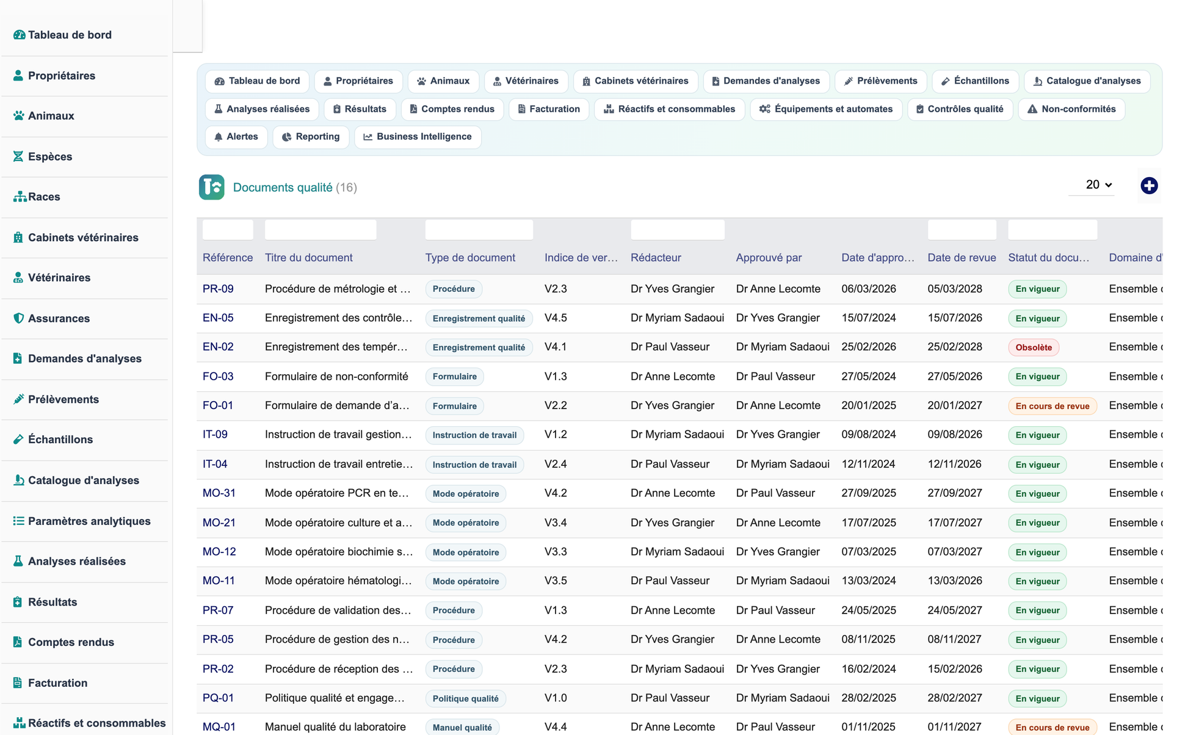Sort by Approuvé par column header
1188x735 pixels.
click(769, 258)
